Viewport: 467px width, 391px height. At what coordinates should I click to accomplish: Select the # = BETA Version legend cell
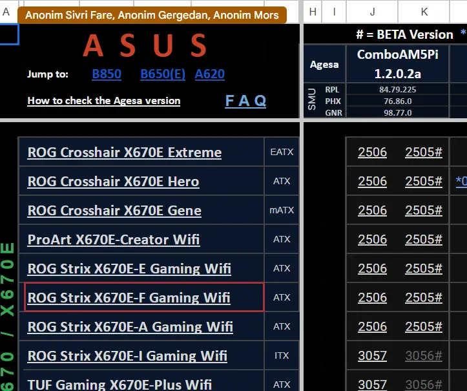(404, 34)
